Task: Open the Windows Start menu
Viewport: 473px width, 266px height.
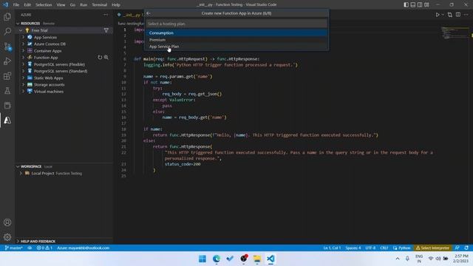Action: click(203, 259)
